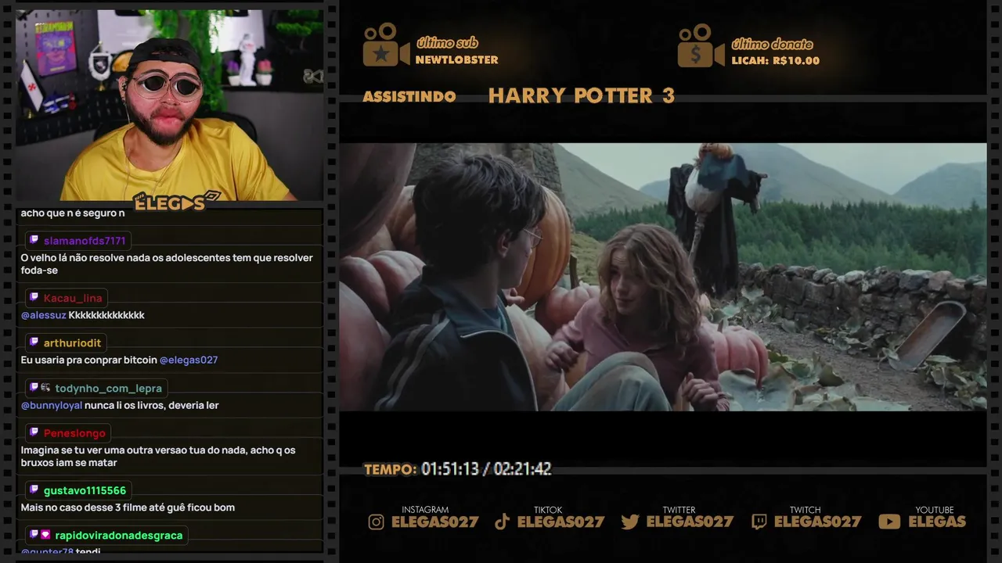Open chat user gustavo1115566

pos(85,491)
